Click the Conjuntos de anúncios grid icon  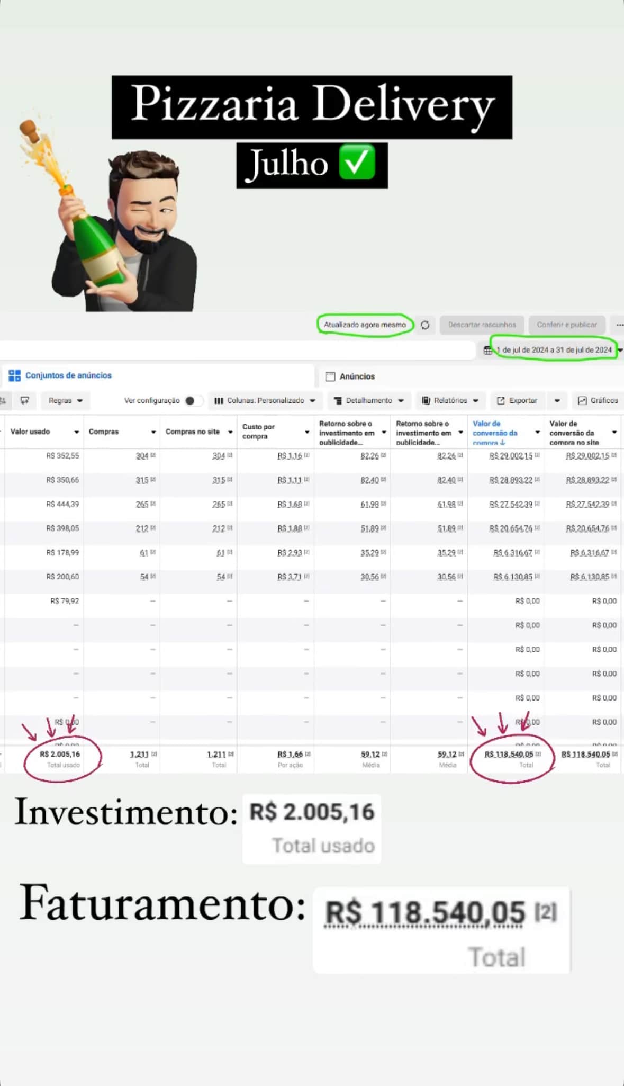[x=15, y=375]
